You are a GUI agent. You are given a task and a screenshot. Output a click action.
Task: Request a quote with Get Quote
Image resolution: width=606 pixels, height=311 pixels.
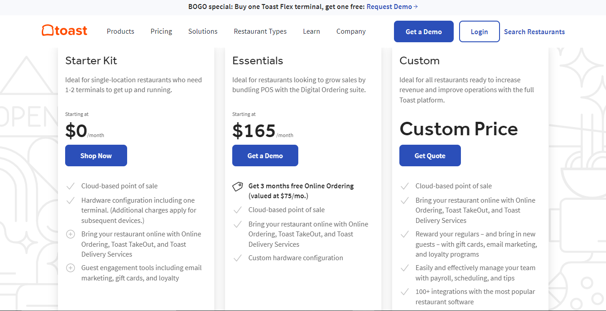(x=430, y=155)
